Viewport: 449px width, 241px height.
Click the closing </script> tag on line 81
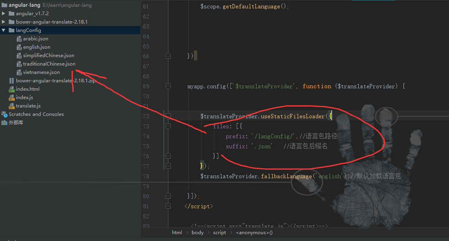[199, 206]
